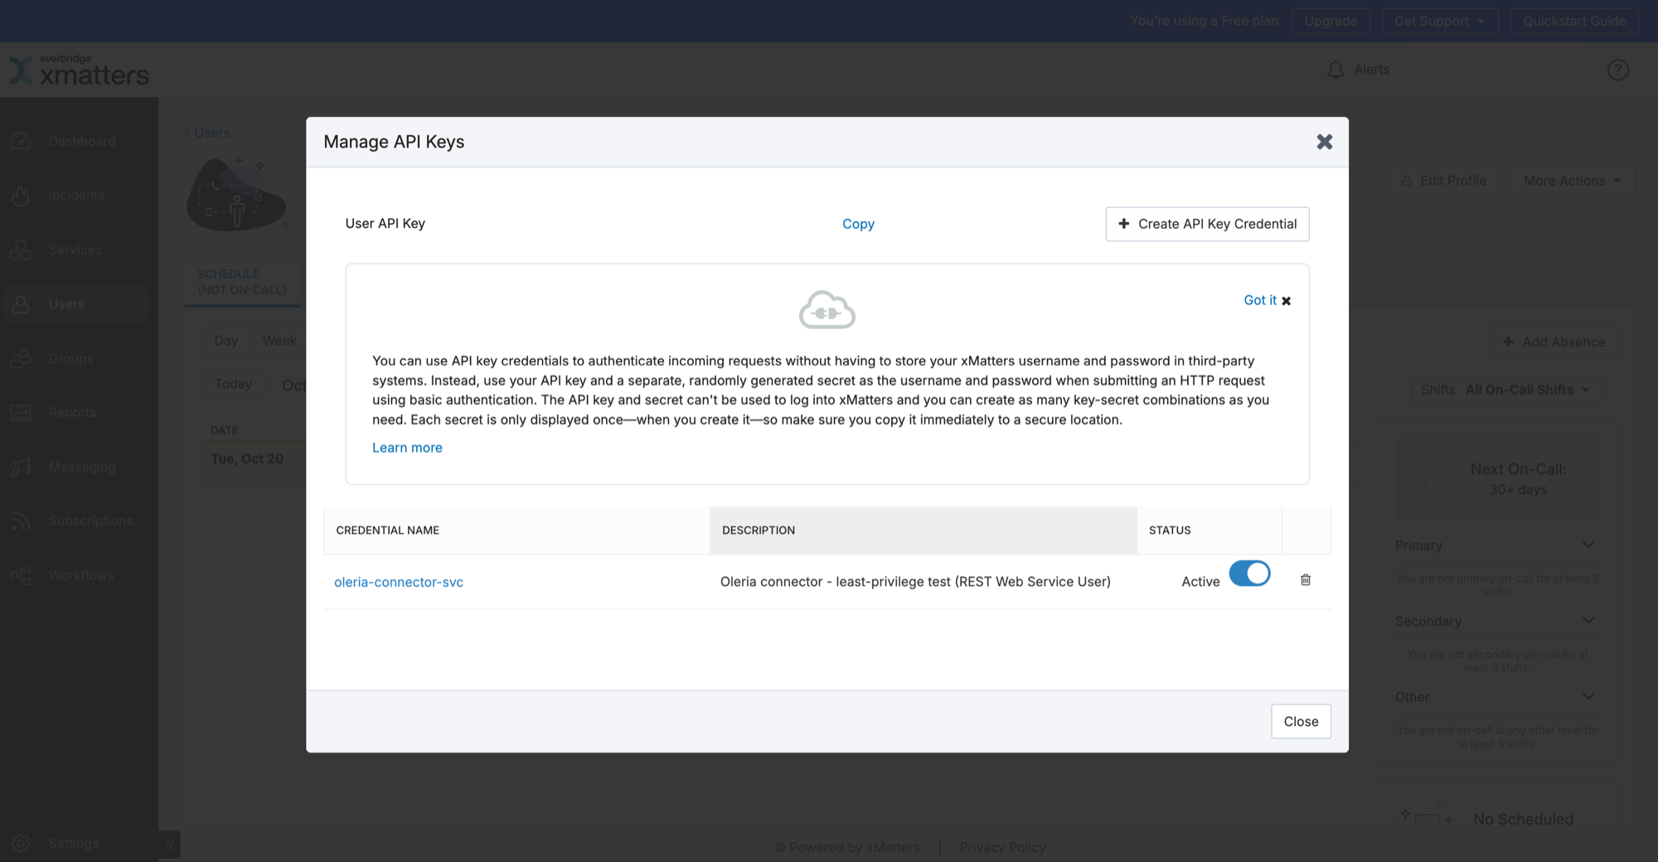
Task: Open the Services sidebar icon
Action: [21, 250]
